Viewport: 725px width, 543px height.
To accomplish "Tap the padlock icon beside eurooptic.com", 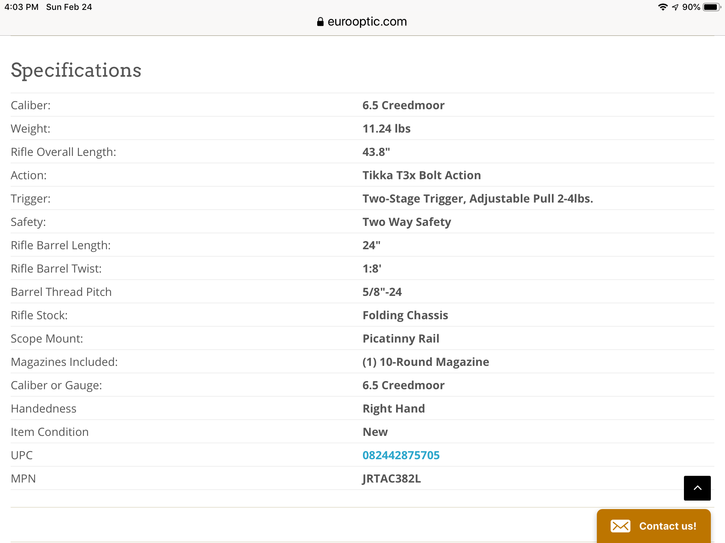I will [320, 22].
